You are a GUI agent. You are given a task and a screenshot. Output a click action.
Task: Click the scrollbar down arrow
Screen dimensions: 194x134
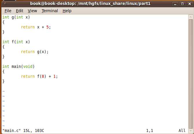(x=191, y=131)
